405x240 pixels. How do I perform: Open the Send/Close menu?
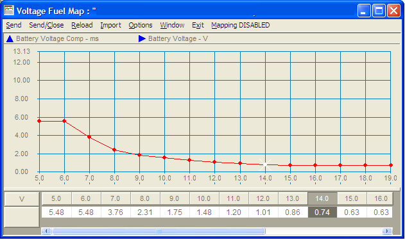coord(46,25)
